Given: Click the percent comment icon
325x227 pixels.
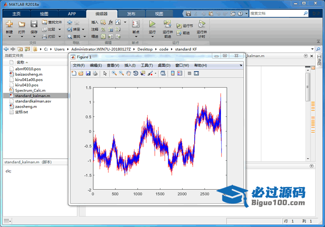Looking at the screenshot, I should (103, 30).
